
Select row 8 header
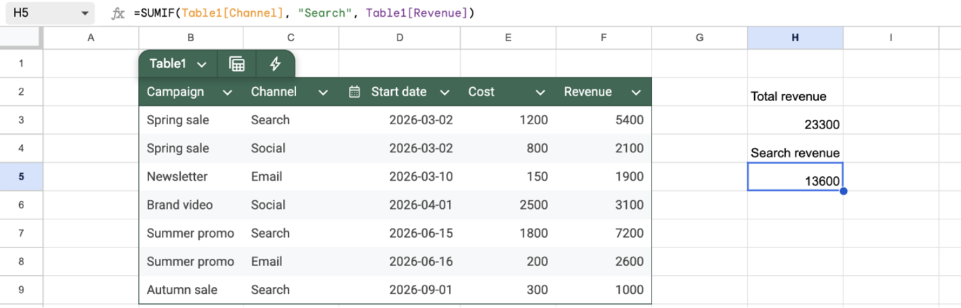(x=21, y=262)
